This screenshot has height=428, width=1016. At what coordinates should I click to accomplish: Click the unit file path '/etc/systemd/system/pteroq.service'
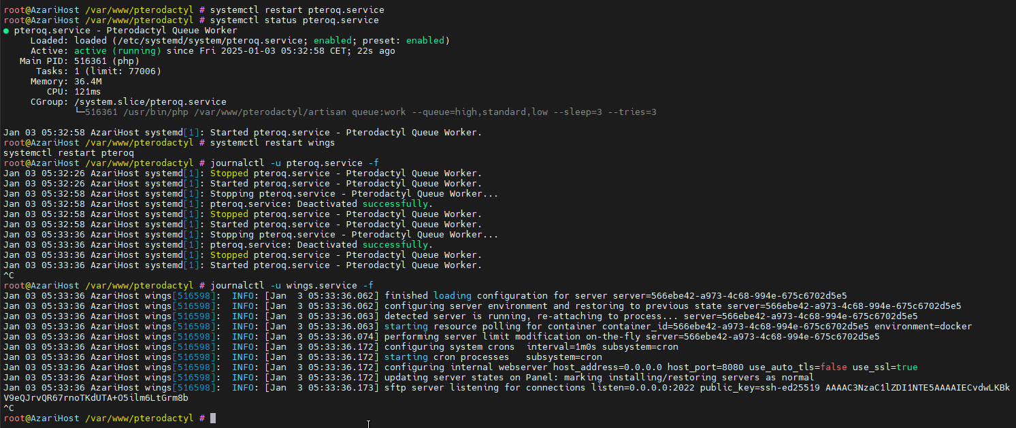(213, 41)
